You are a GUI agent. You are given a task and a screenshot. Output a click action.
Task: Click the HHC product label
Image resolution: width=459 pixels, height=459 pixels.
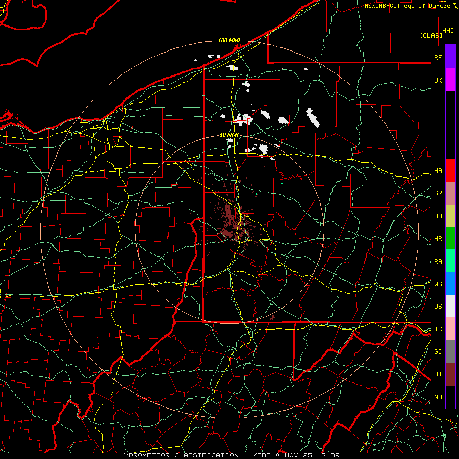point(448,31)
